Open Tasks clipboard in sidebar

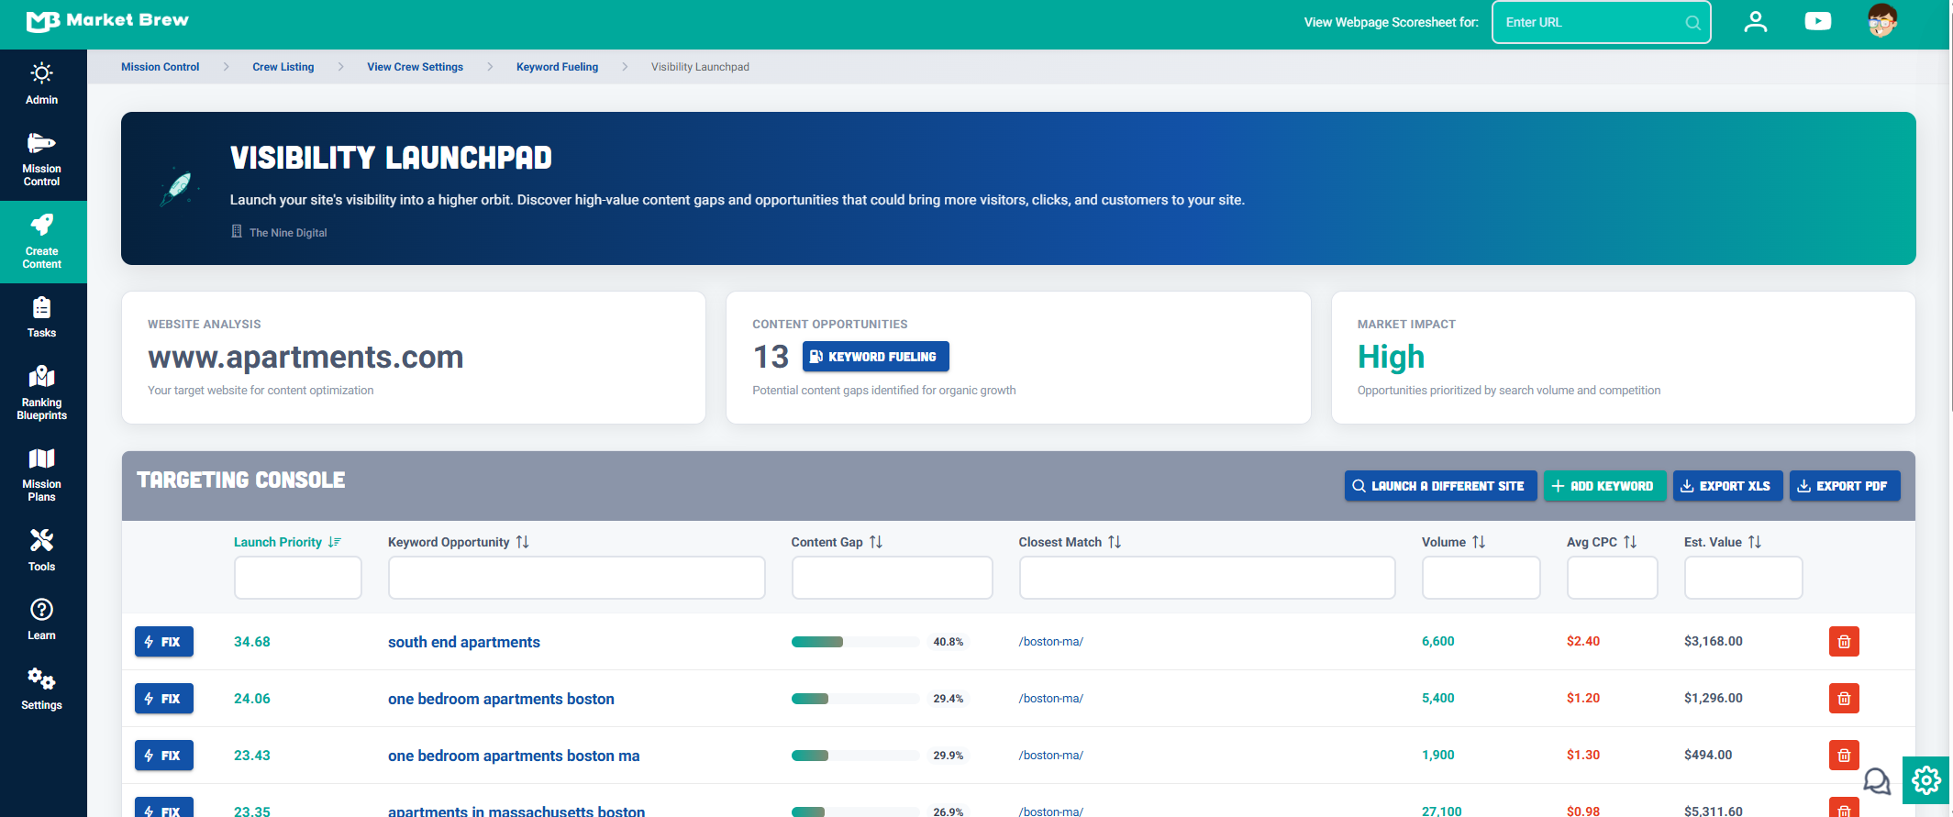click(42, 317)
